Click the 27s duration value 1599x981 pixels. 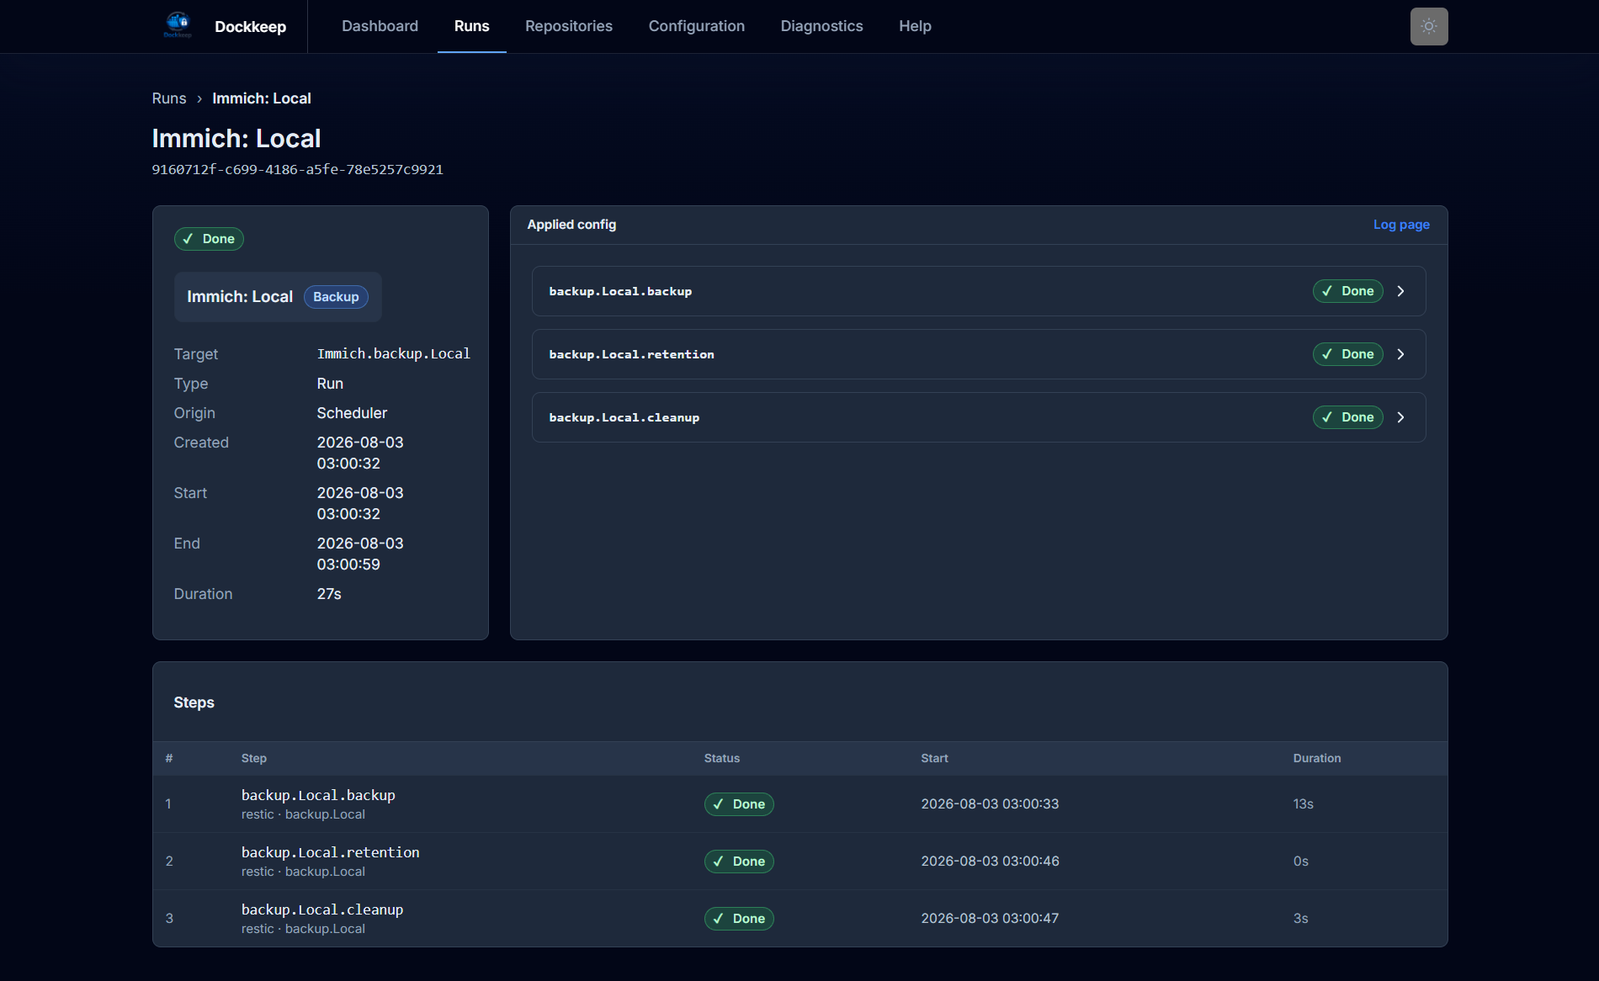(329, 594)
